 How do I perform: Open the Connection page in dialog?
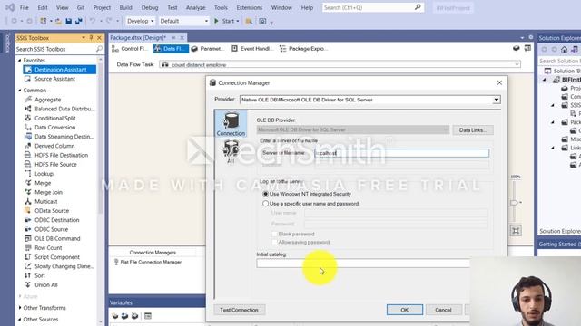click(x=231, y=124)
